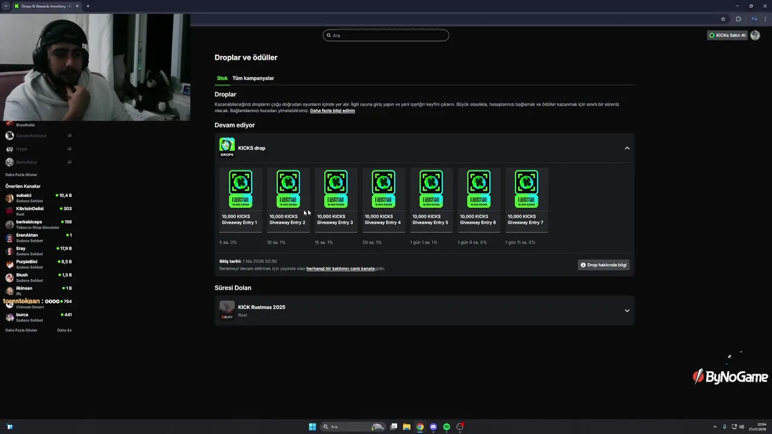This screenshot has height=434, width=772.
Task: Expand the KICK Rustmas 2025 section
Action: click(x=627, y=311)
